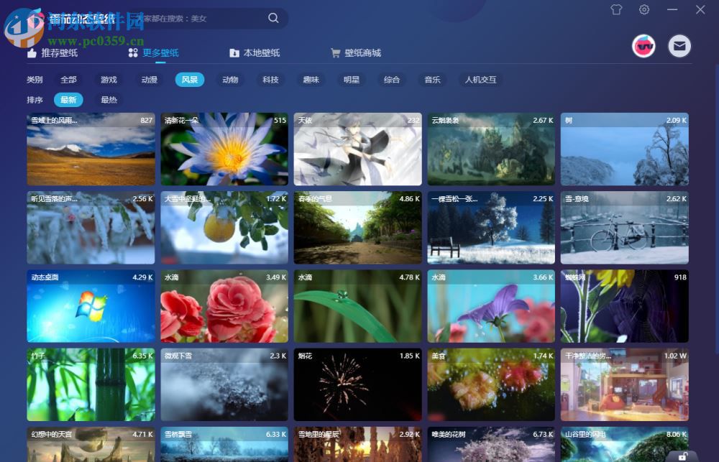The width and height of the screenshot is (719, 462).
Task: Click the lock icon at bottom right
Action: pos(682,456)
